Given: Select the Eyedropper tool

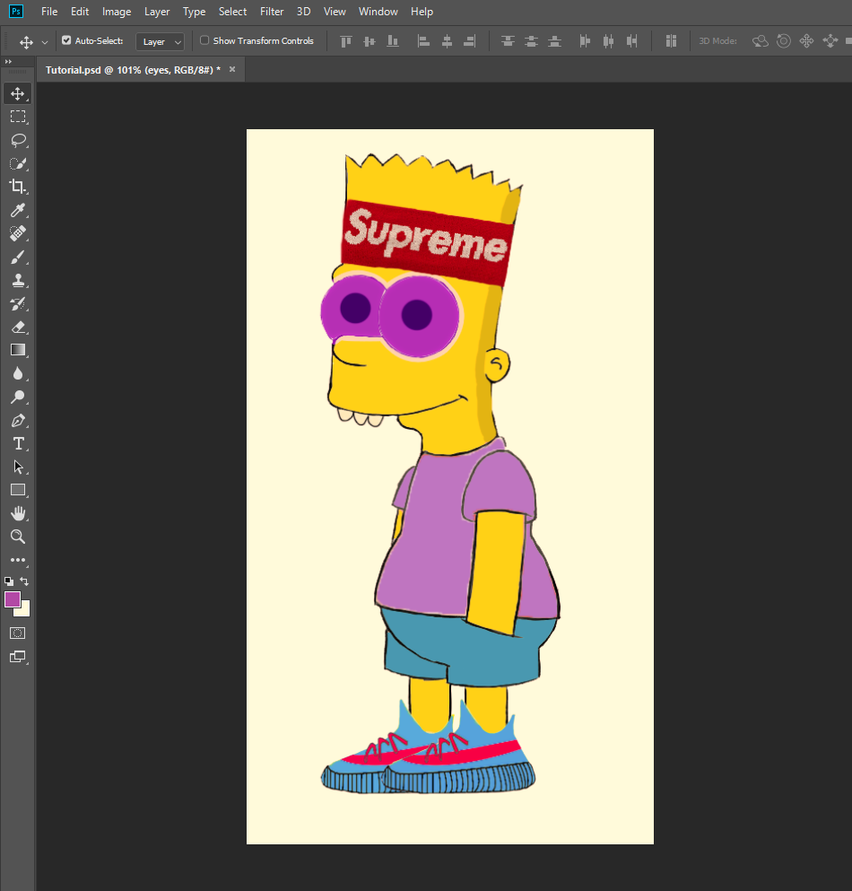Looking at the screenshot, I should (x=17, y=210).
